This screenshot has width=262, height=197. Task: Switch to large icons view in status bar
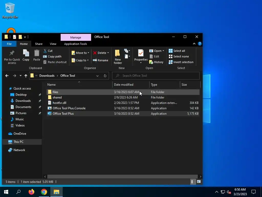(199, 182)
